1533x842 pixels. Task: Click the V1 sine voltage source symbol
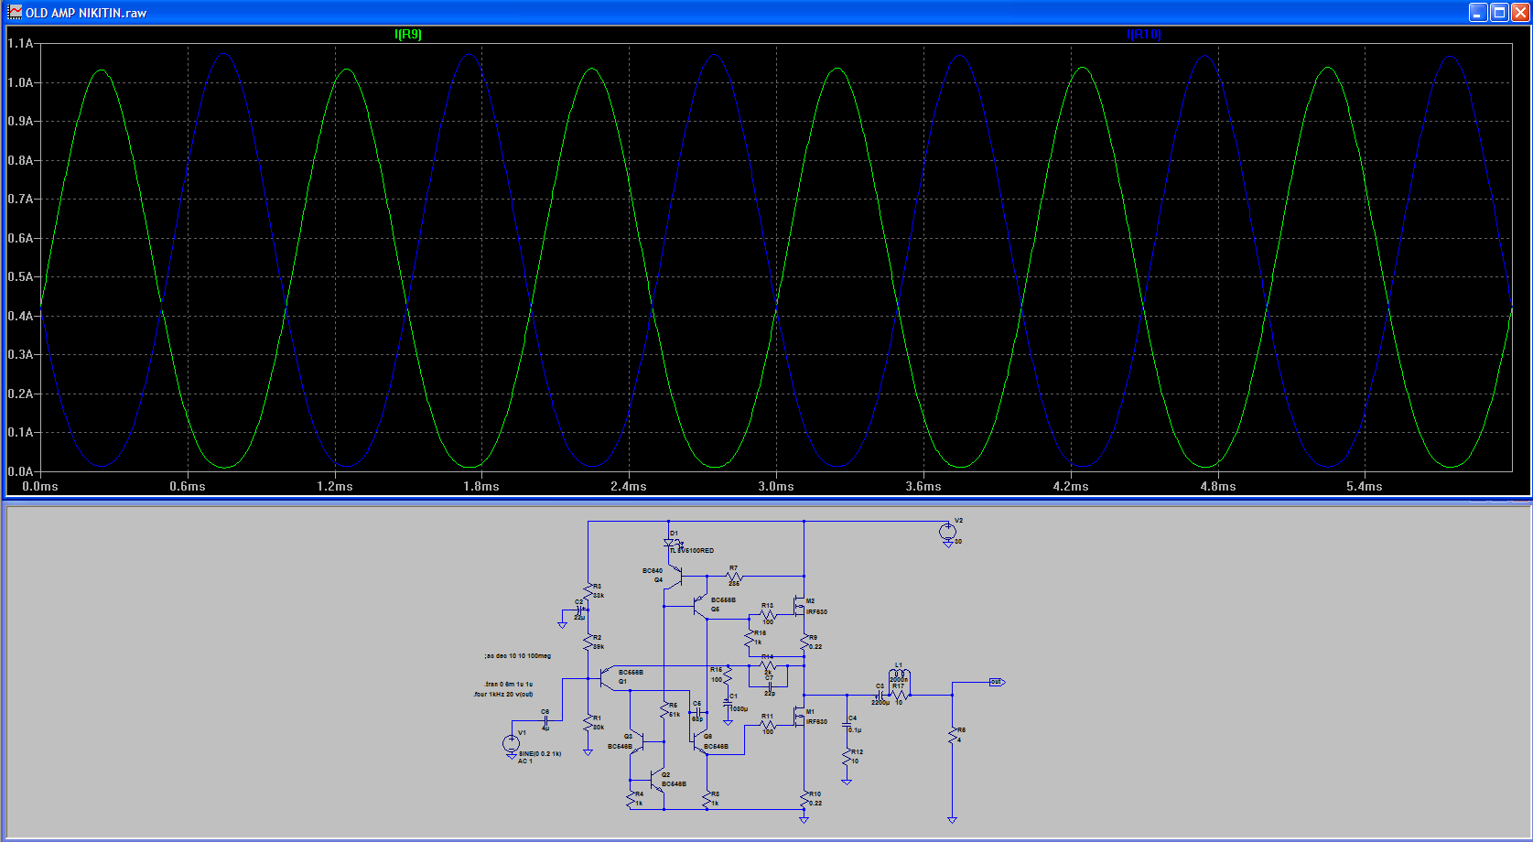(x=511, y=743)
